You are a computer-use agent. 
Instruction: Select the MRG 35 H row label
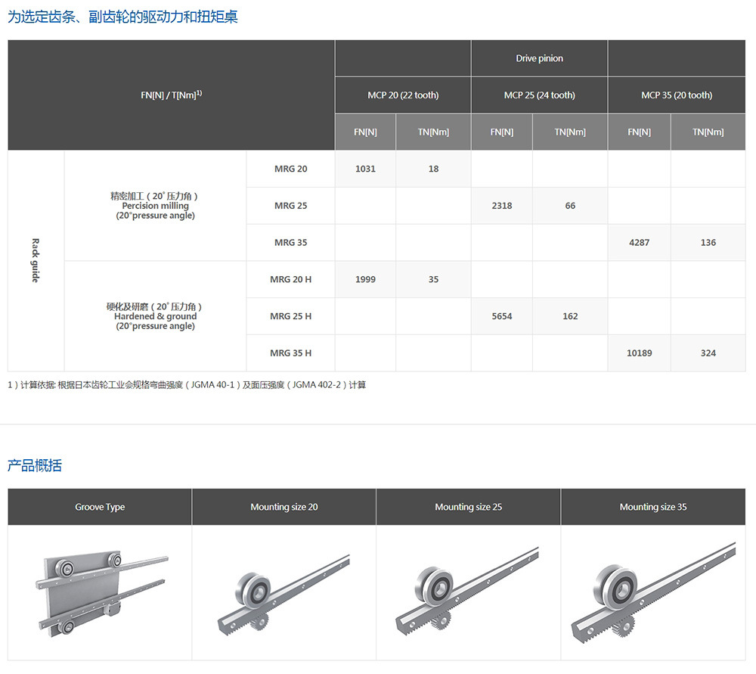290,353
